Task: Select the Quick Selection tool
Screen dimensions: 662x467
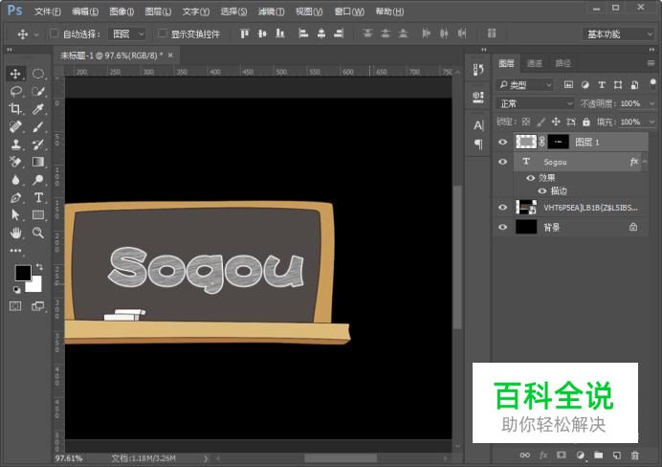Action: tap(38, 91)
